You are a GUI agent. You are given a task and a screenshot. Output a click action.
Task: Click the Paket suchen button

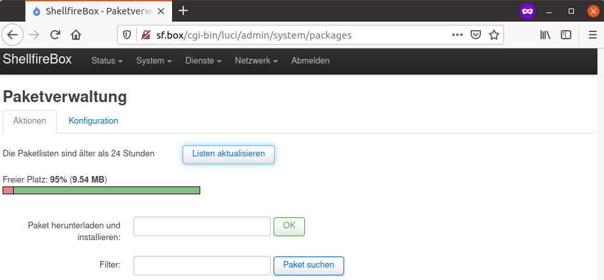(308, 265)
